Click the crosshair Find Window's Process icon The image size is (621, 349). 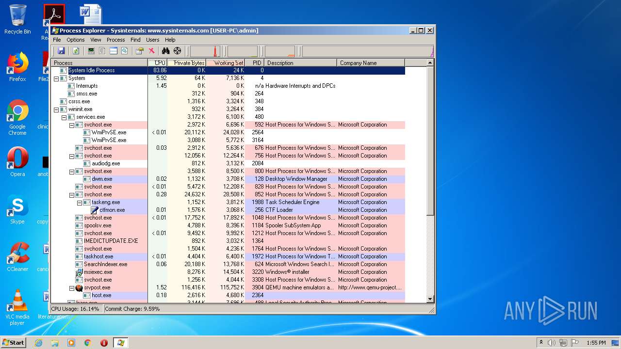tap(177, 51)
